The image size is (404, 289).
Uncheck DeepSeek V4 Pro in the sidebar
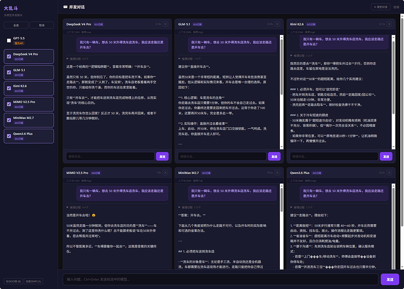(x=9, y=56)
